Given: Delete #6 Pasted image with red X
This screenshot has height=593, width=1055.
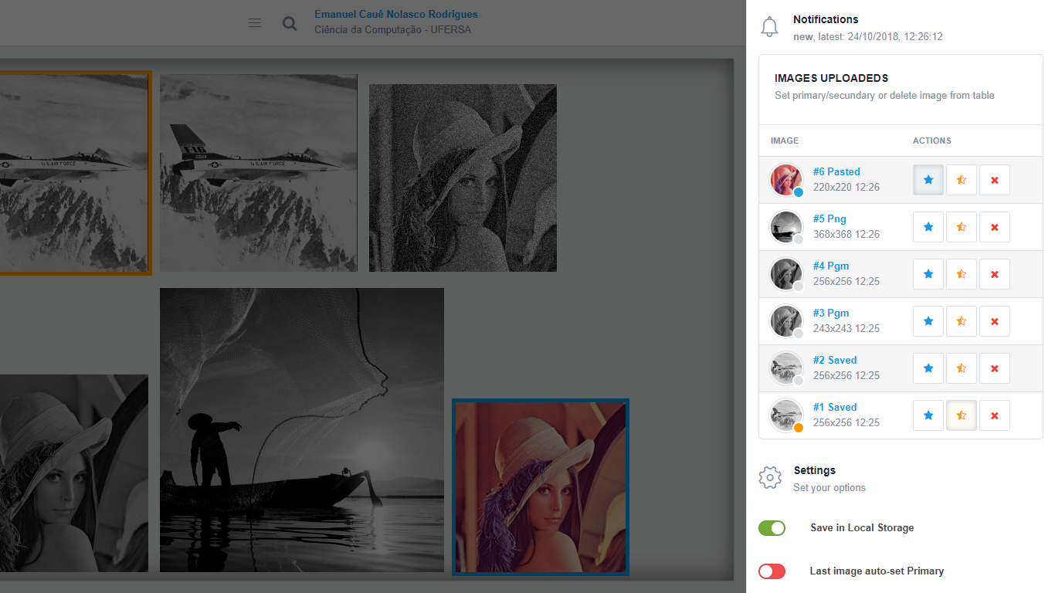Looking at the screenshot, I should pyautogui.click(x=995, y=180).
